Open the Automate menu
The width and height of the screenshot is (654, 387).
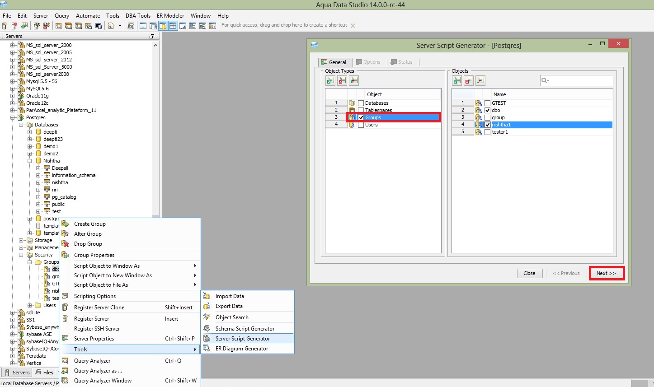88,15
